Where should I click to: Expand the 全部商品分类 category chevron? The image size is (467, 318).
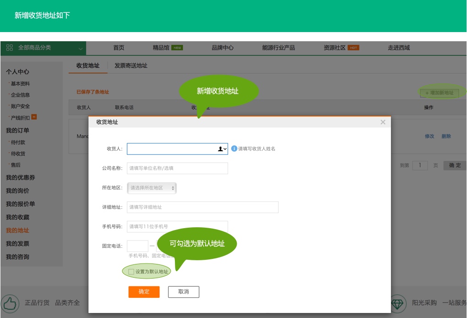[x=81, y=48]
